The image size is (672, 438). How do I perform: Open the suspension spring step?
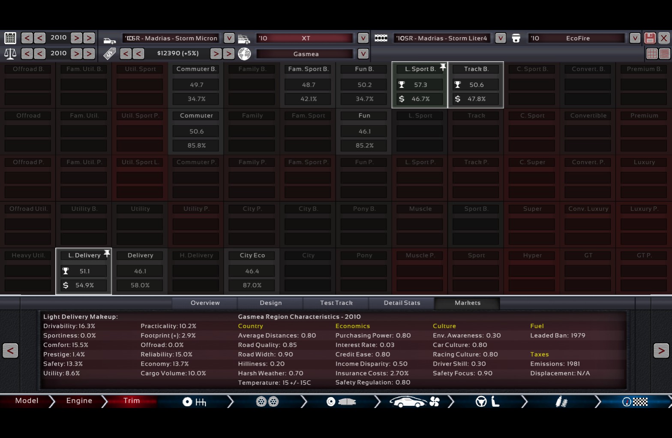(561, 402)
